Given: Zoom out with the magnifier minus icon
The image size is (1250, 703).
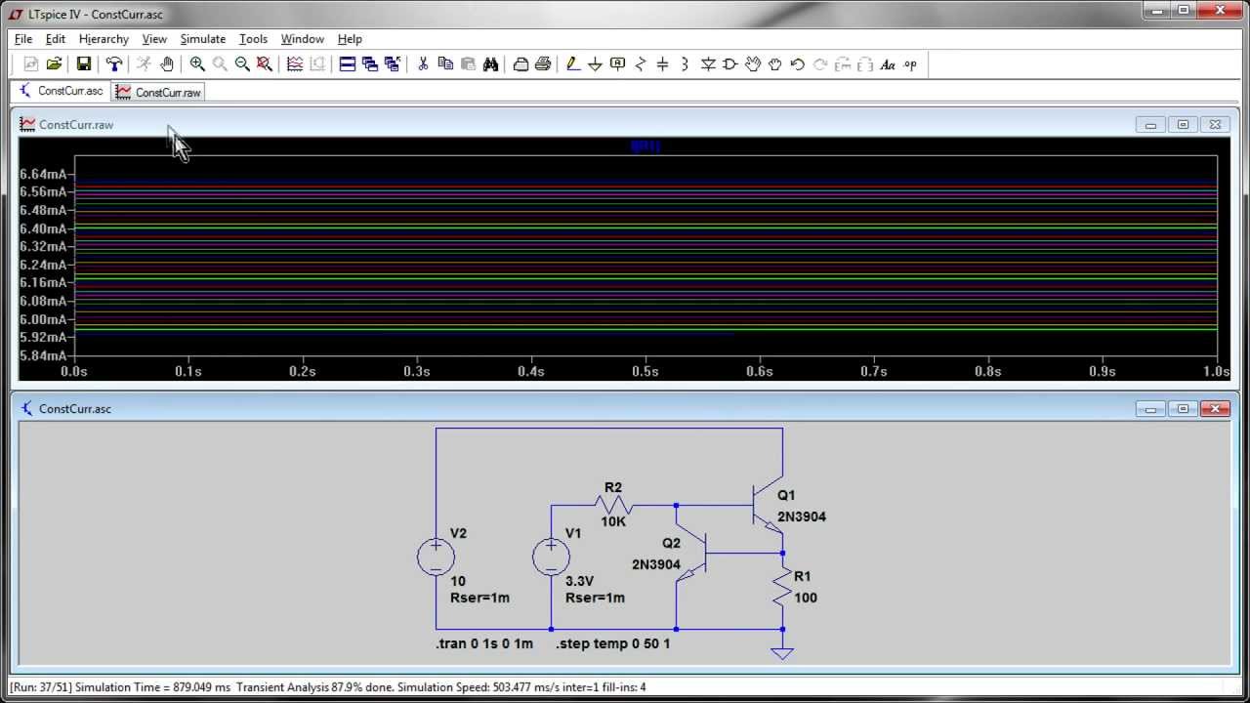Looking at the screenshot, I should click(242, 64).
